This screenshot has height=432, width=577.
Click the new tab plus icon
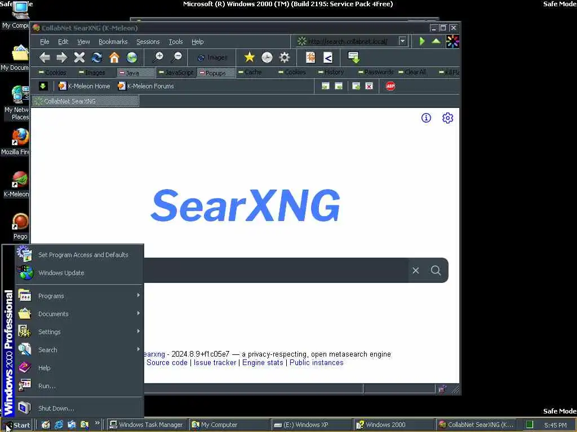356,86
